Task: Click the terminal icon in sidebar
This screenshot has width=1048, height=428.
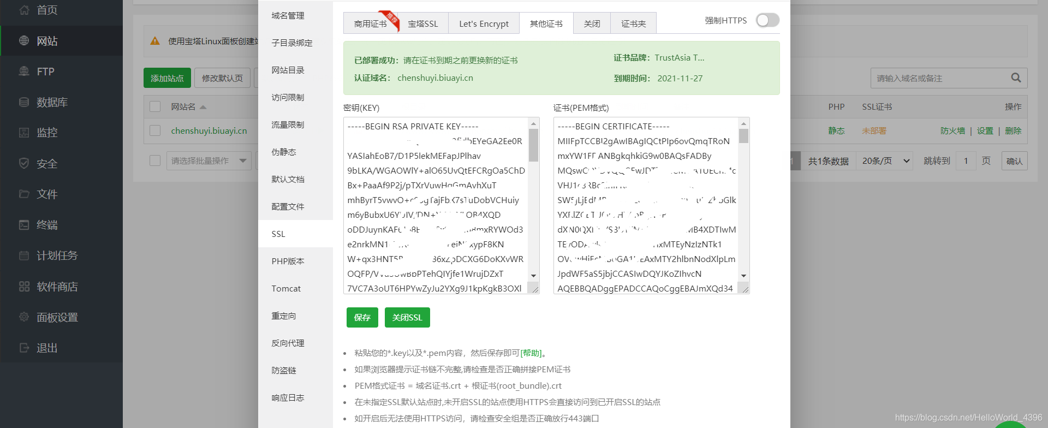Action: [24, 224]
